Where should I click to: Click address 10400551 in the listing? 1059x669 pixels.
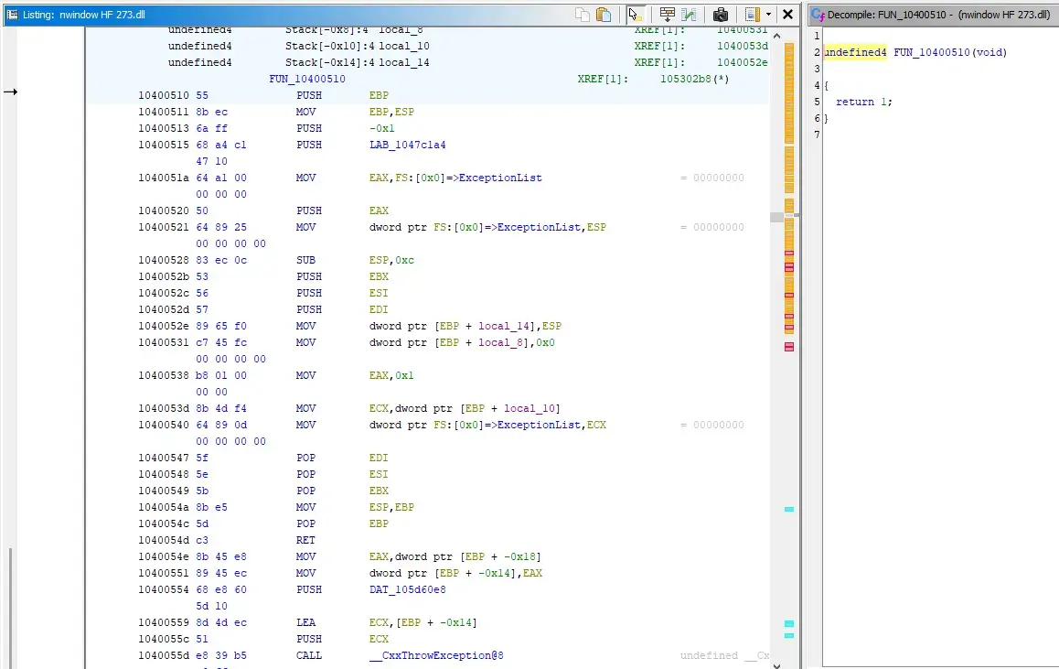(164, 573)
